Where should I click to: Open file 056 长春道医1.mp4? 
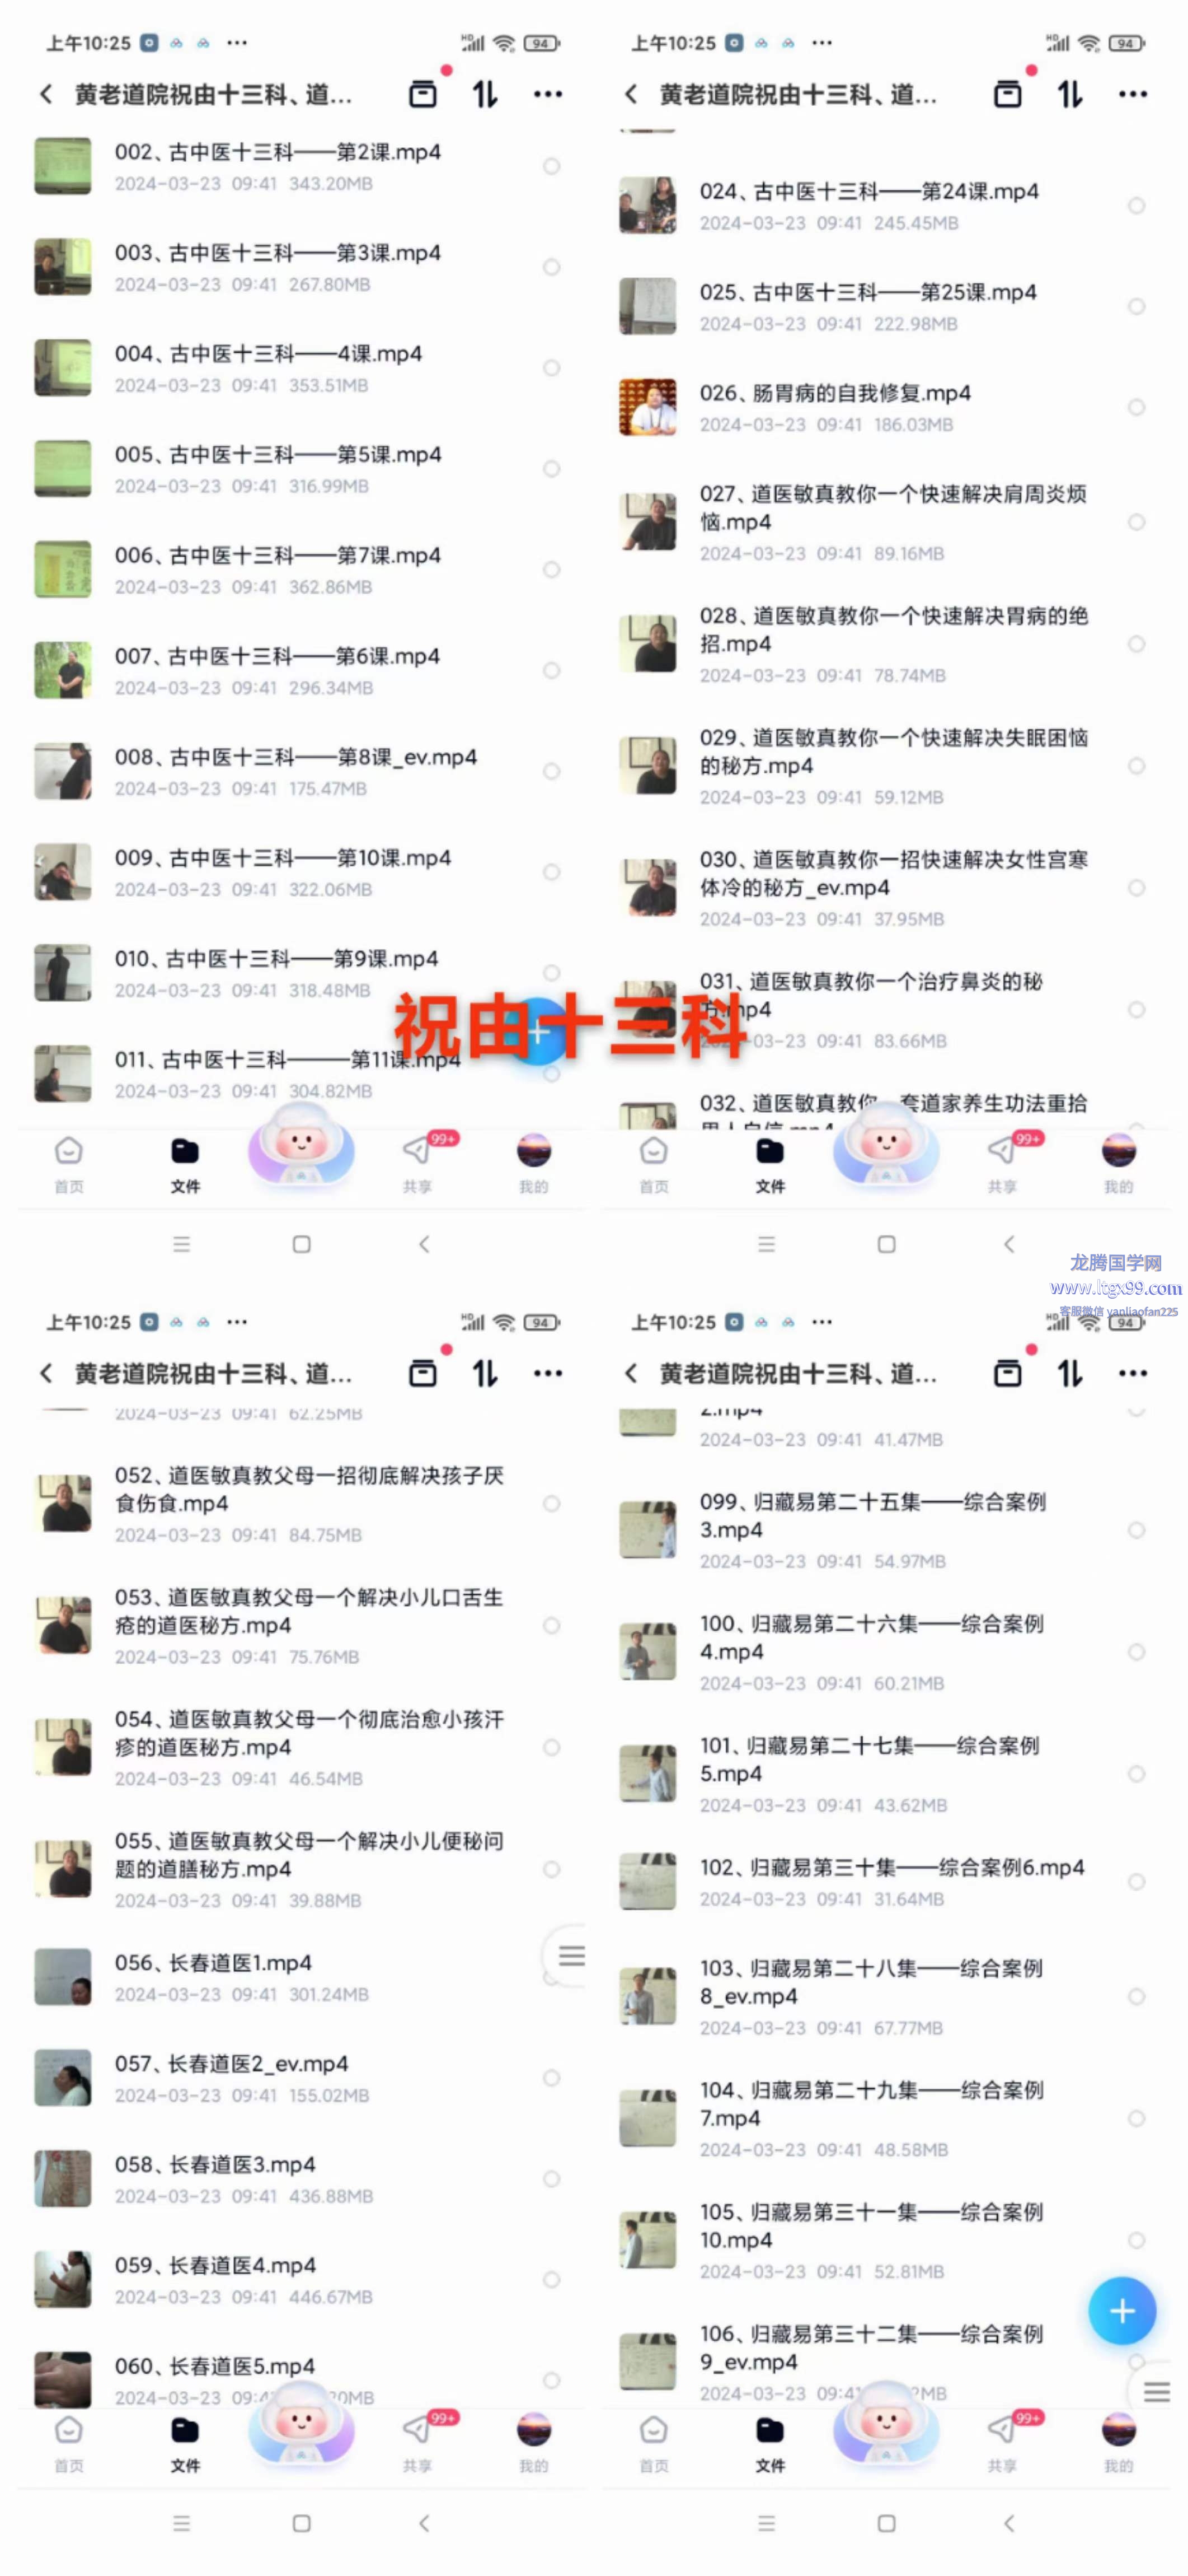(300, 1976)
